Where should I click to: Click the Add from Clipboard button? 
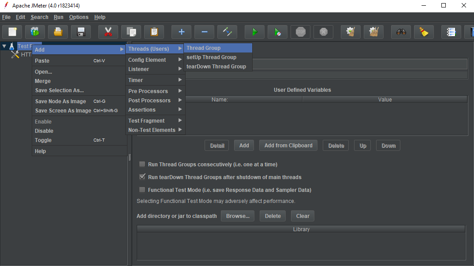288,146
